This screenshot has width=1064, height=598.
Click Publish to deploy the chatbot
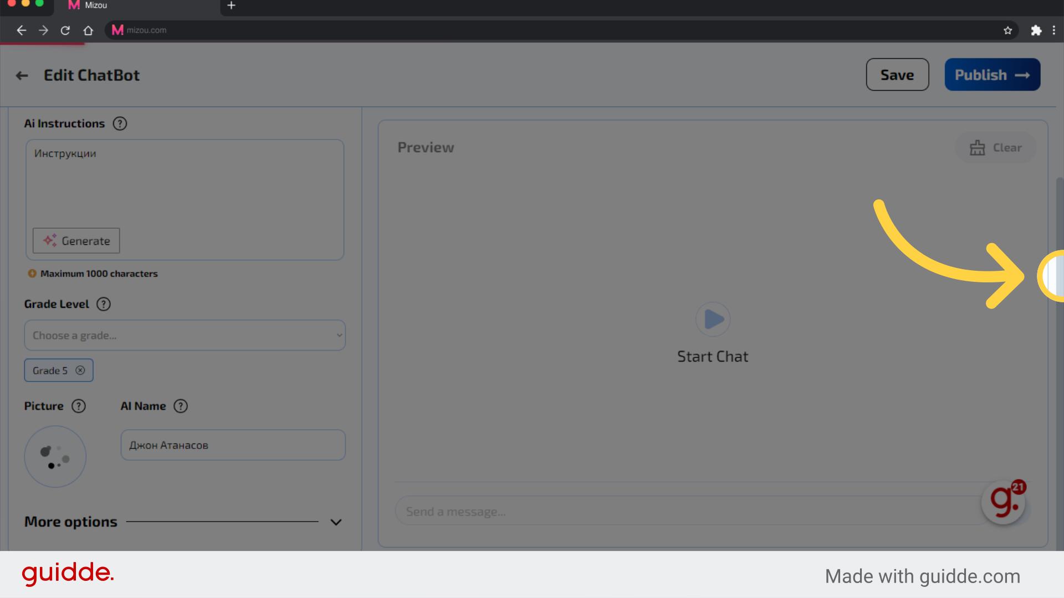tap(993, 75)
